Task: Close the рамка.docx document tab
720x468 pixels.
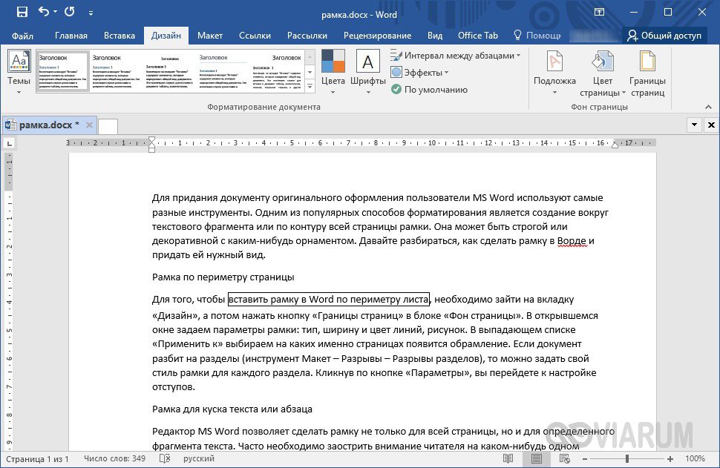Action: pyautogui.click(x=89, y=125)
